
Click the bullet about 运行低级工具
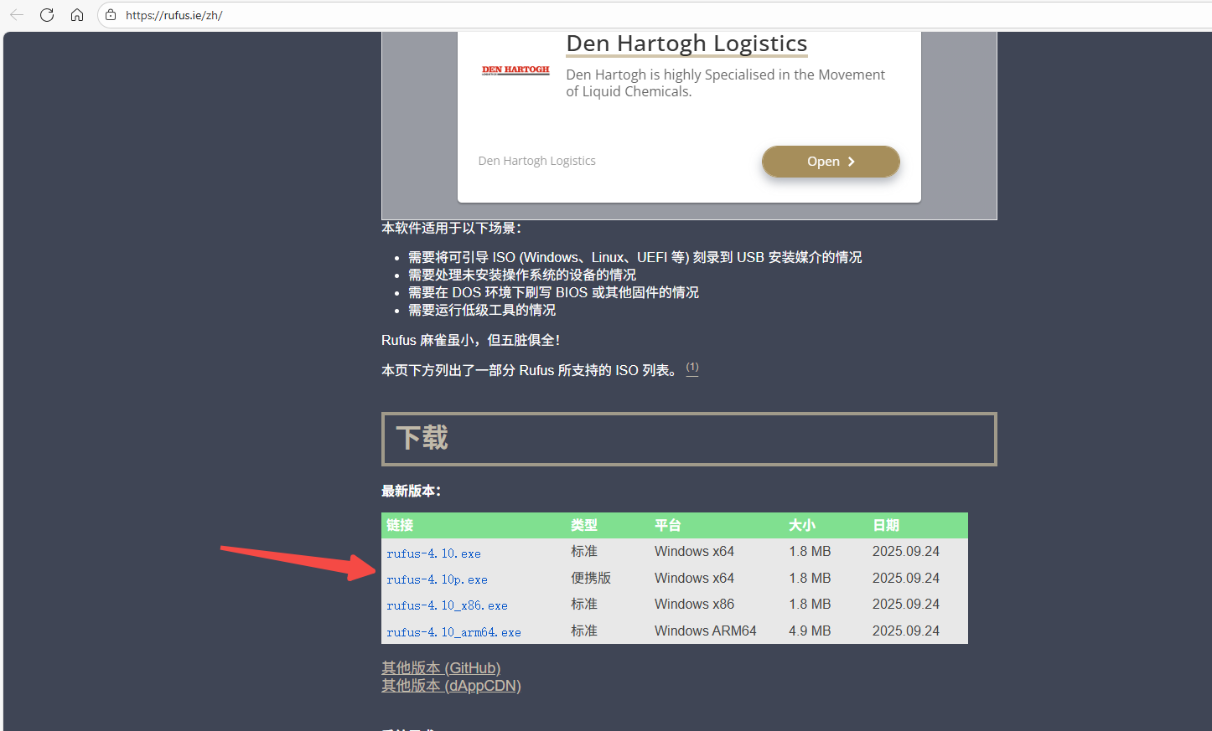click(x=482, y=310)
